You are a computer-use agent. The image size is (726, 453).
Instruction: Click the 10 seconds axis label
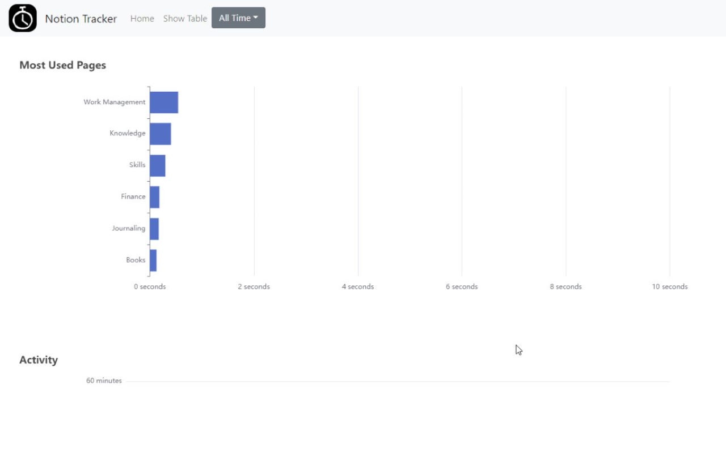tap(670, 287)
